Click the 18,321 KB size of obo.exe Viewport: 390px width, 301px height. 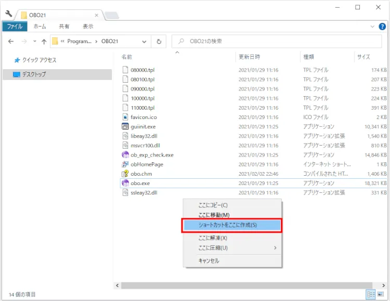pos(375,184)
